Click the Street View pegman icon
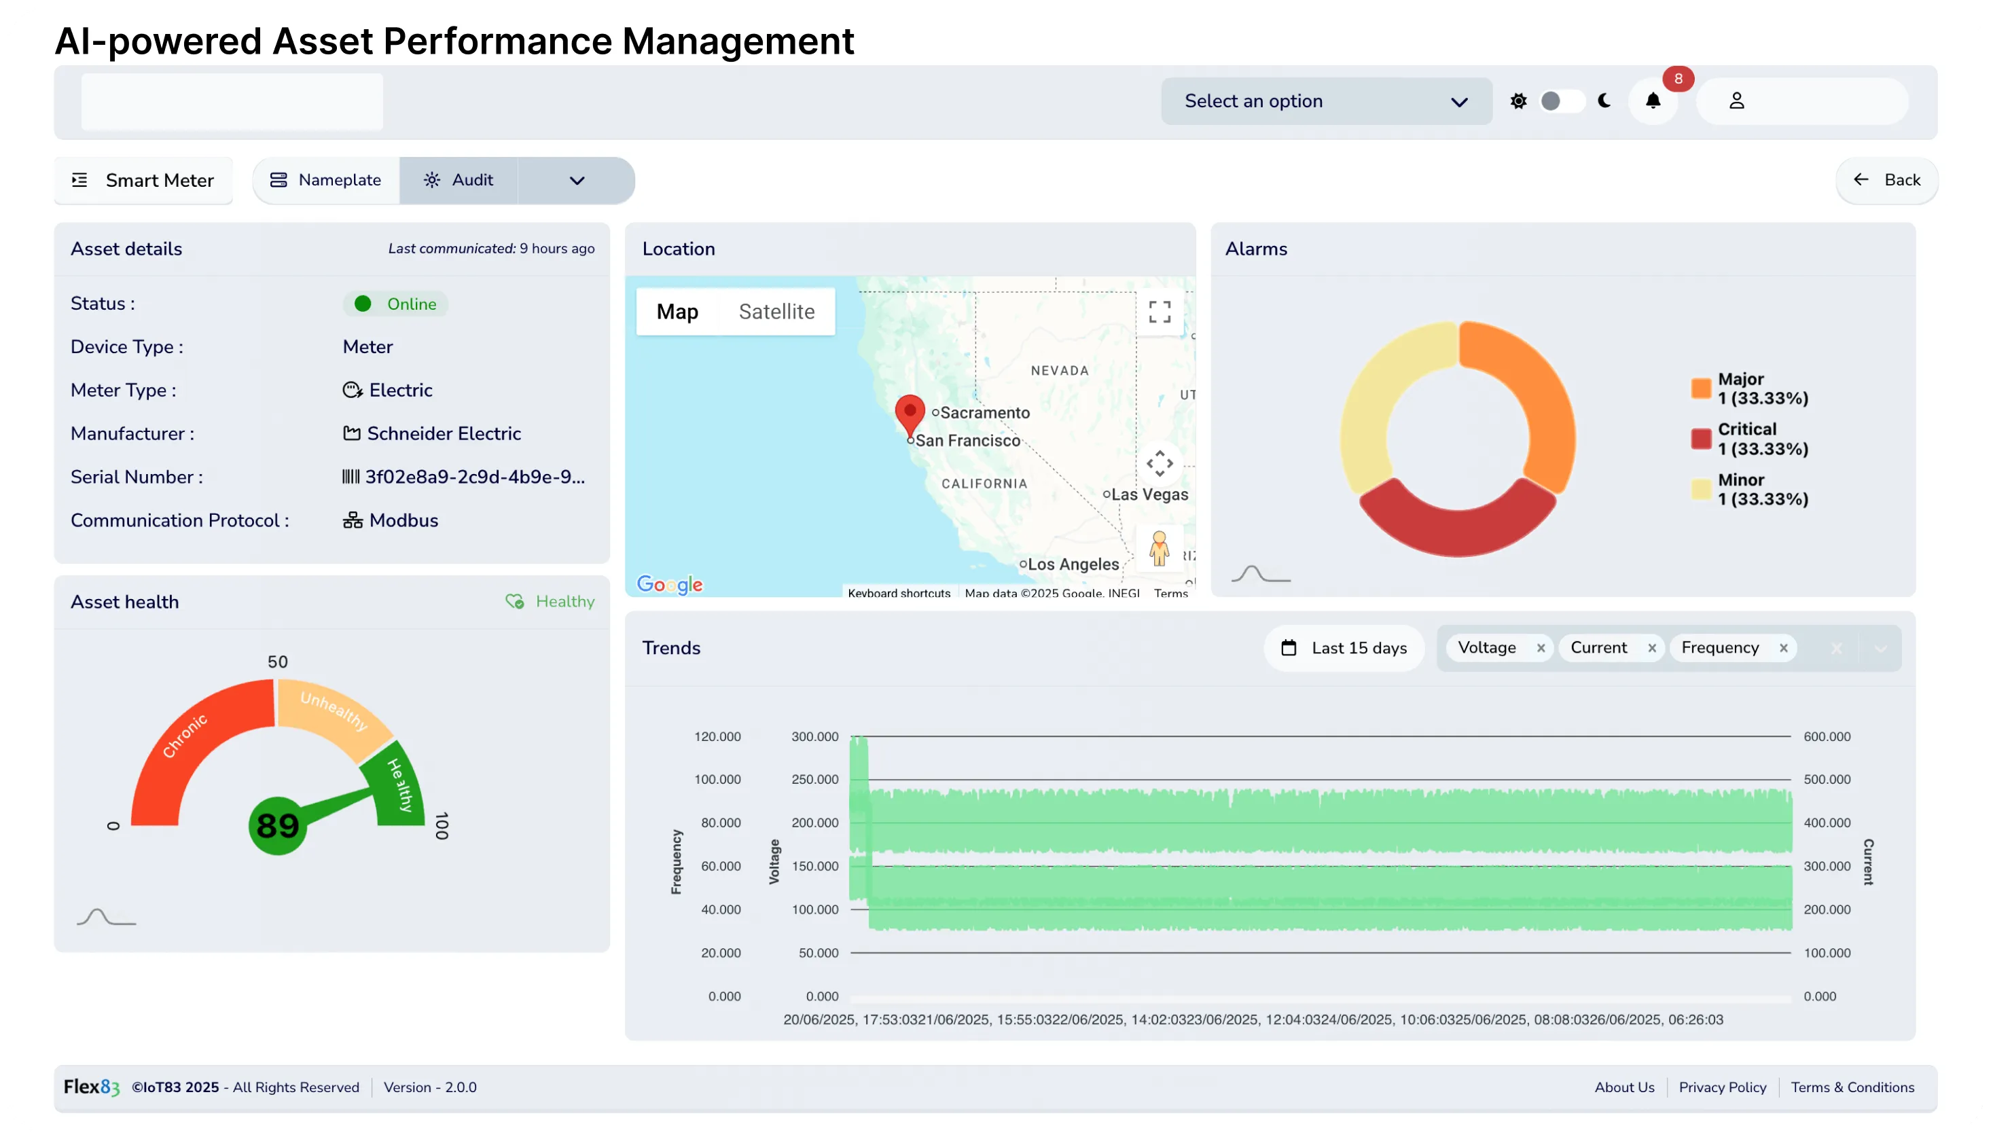 1160,547
